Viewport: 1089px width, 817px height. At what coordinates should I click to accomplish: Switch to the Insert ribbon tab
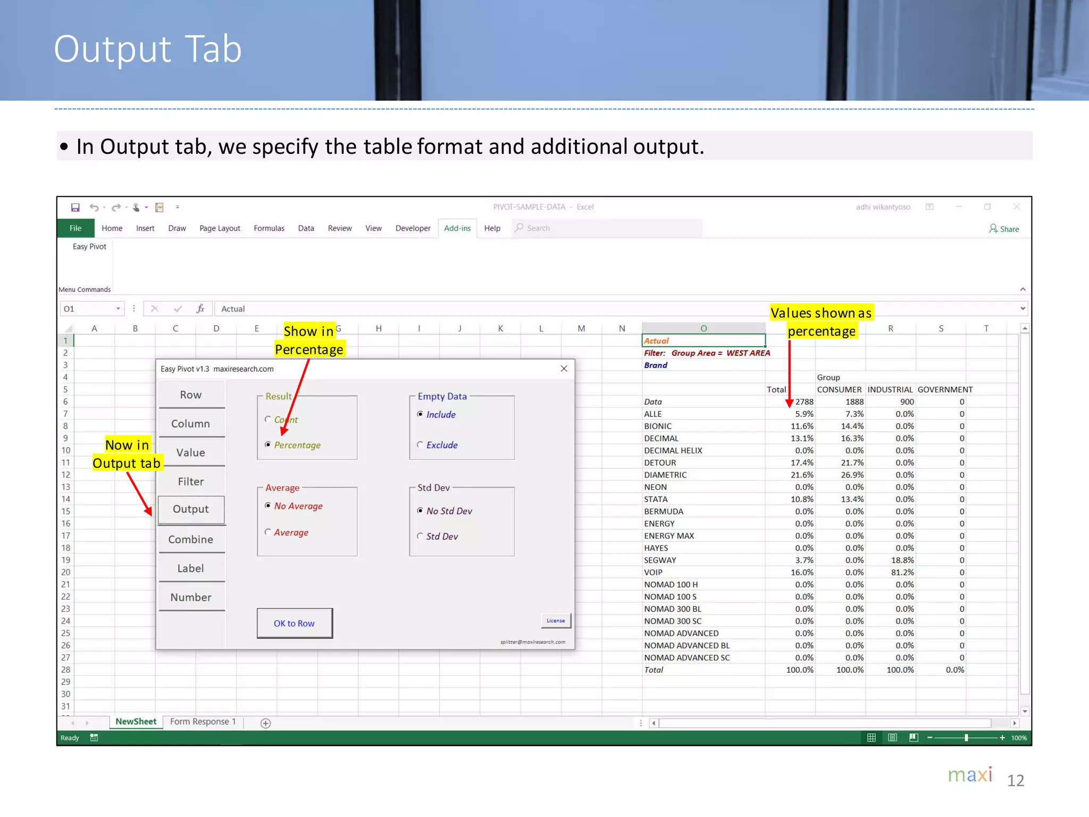point(145,228)
